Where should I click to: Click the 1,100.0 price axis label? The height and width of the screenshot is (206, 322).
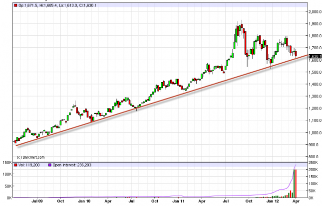click(x=315, y=120)
